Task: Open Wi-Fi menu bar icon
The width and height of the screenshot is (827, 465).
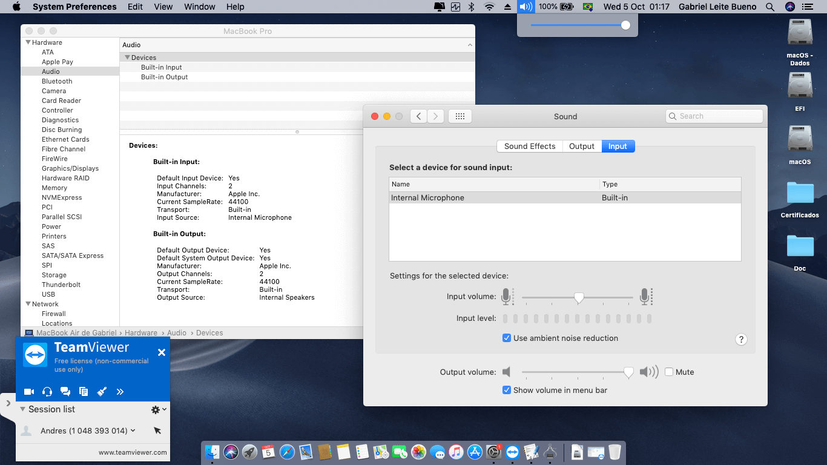Action: (489, 7)
